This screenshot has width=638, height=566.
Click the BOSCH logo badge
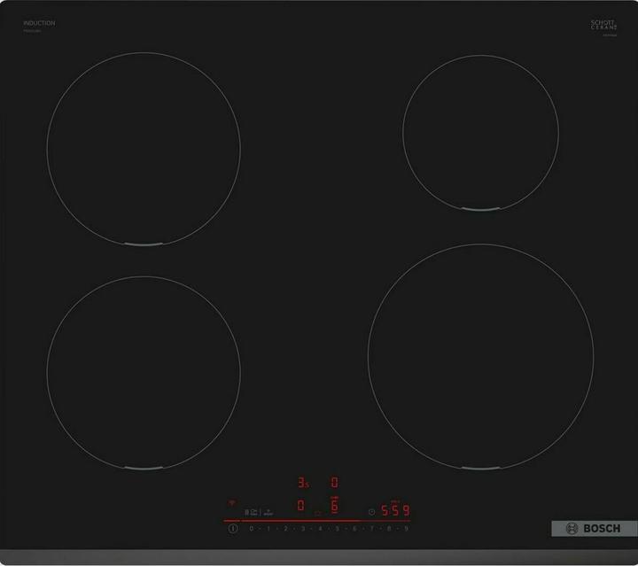pos(594,529)
